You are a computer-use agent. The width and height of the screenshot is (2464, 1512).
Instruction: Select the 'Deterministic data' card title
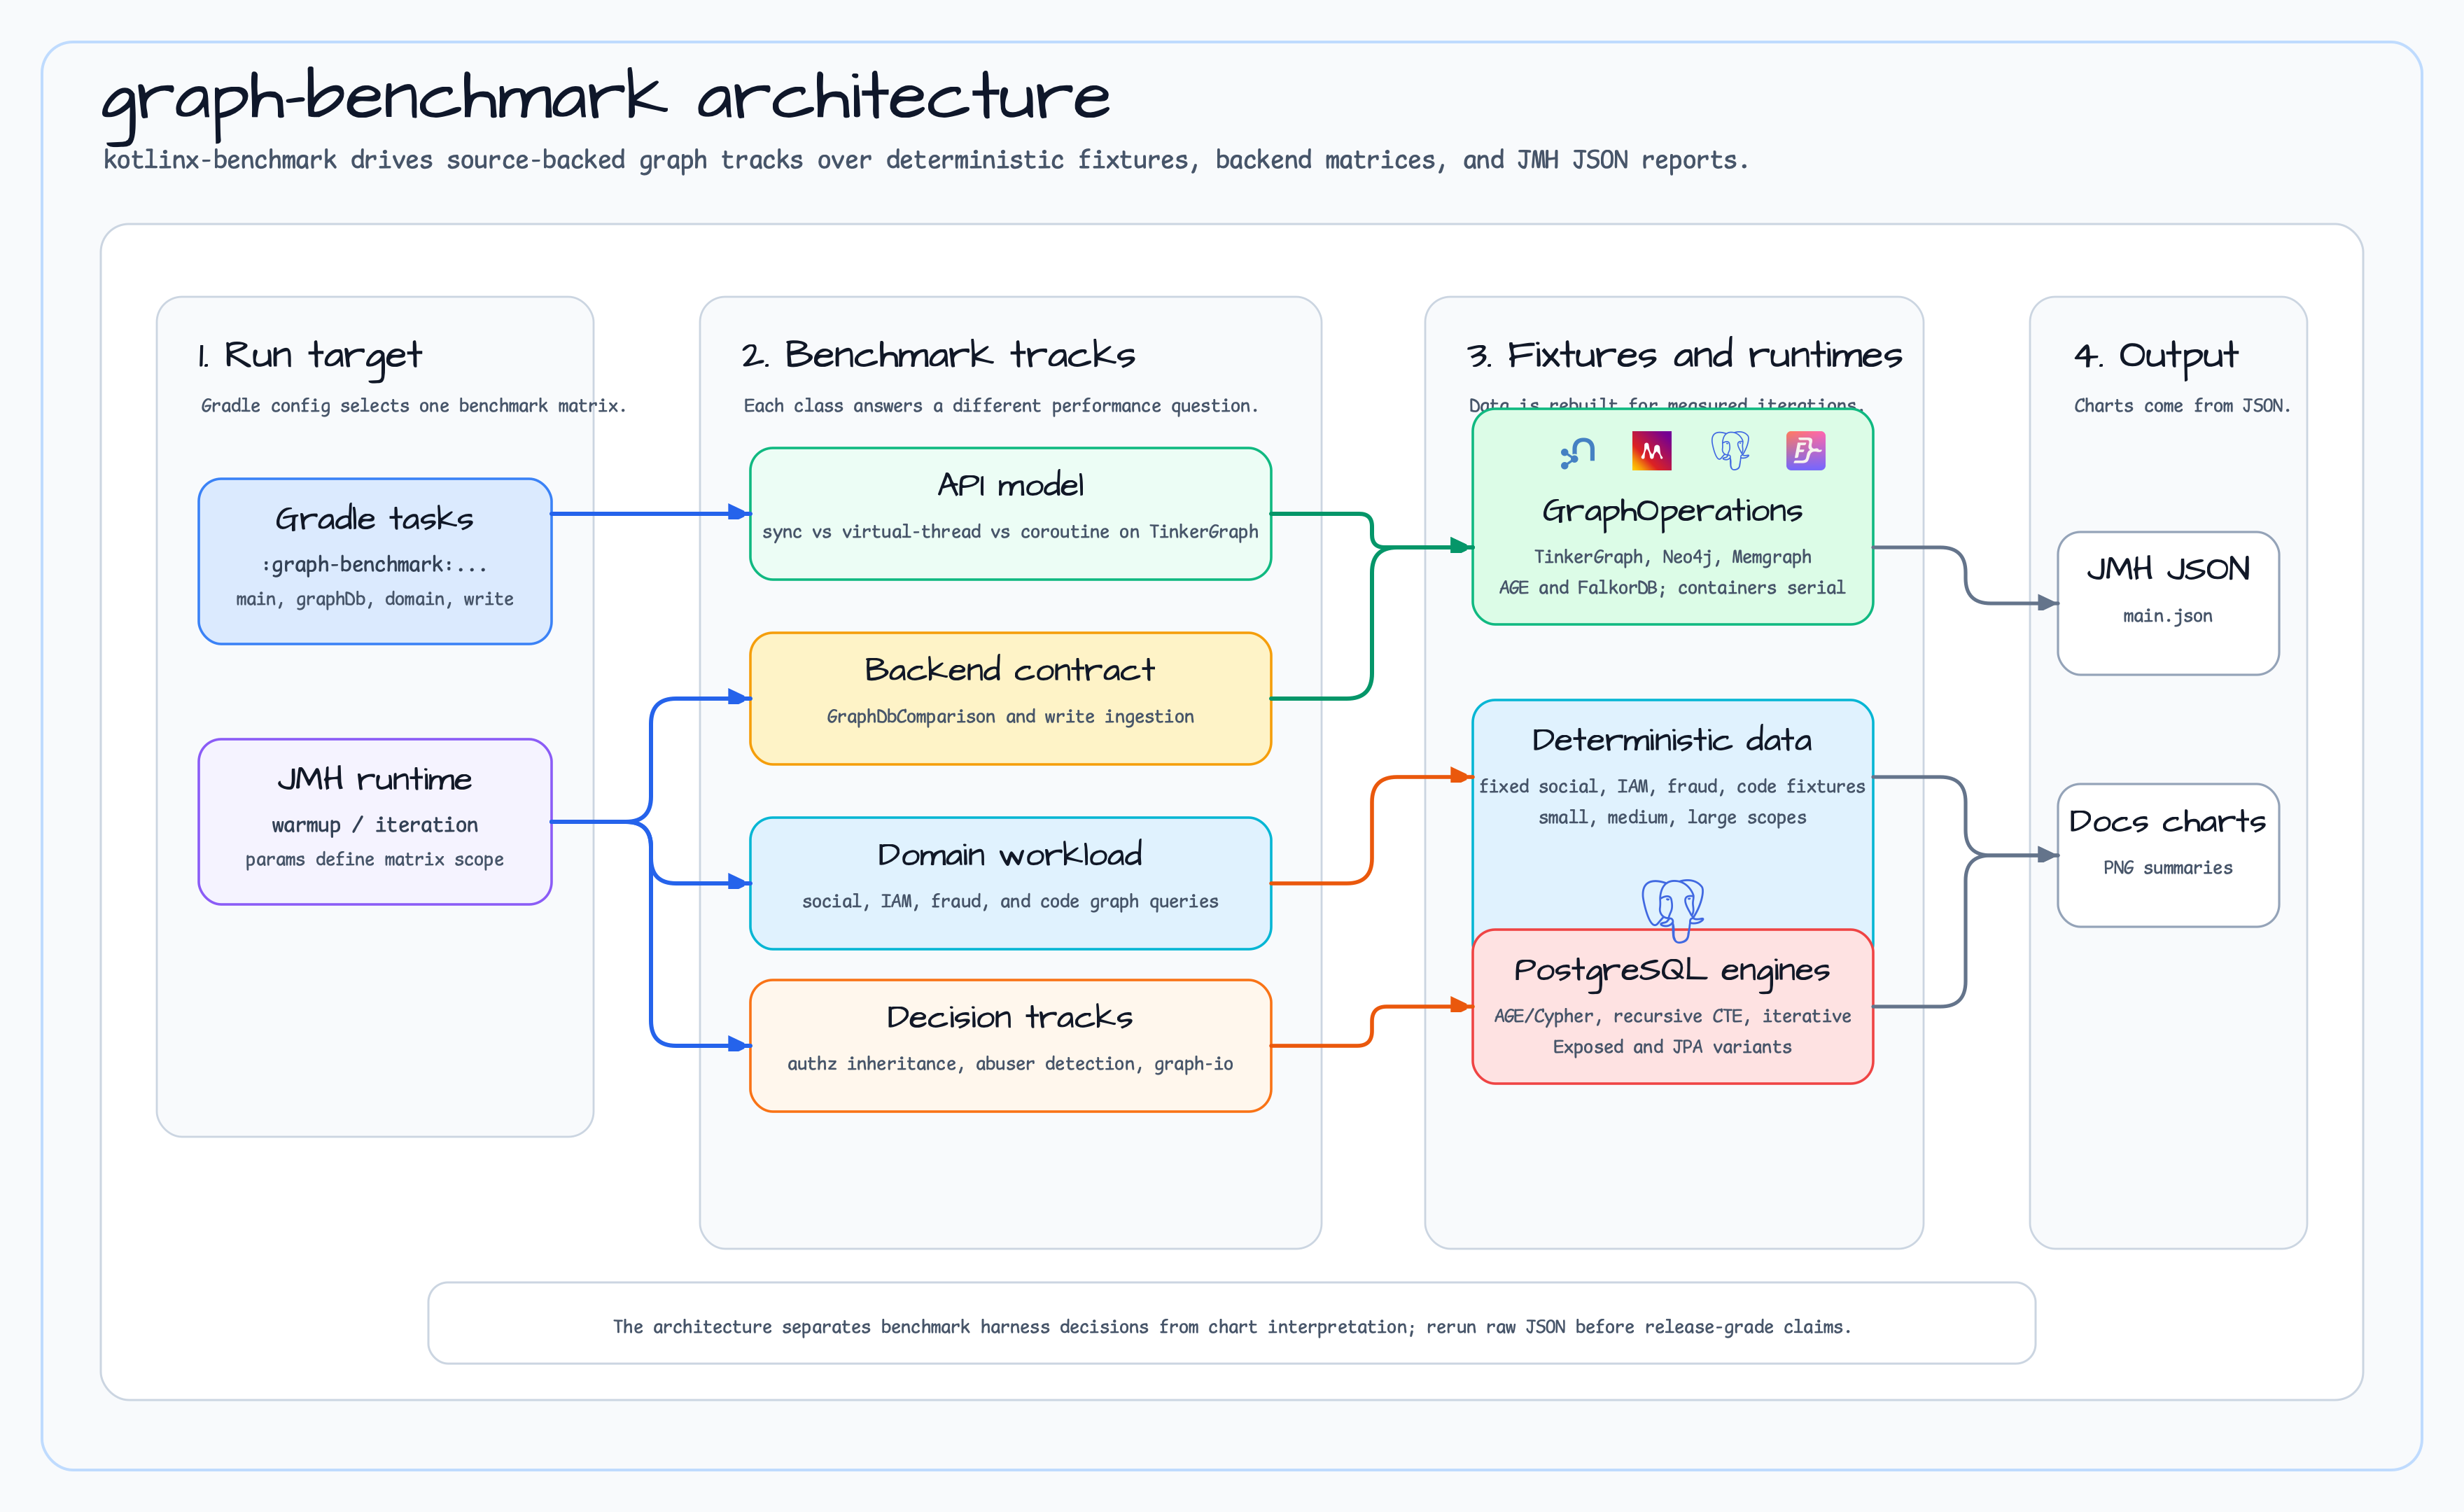(1672, 740)
